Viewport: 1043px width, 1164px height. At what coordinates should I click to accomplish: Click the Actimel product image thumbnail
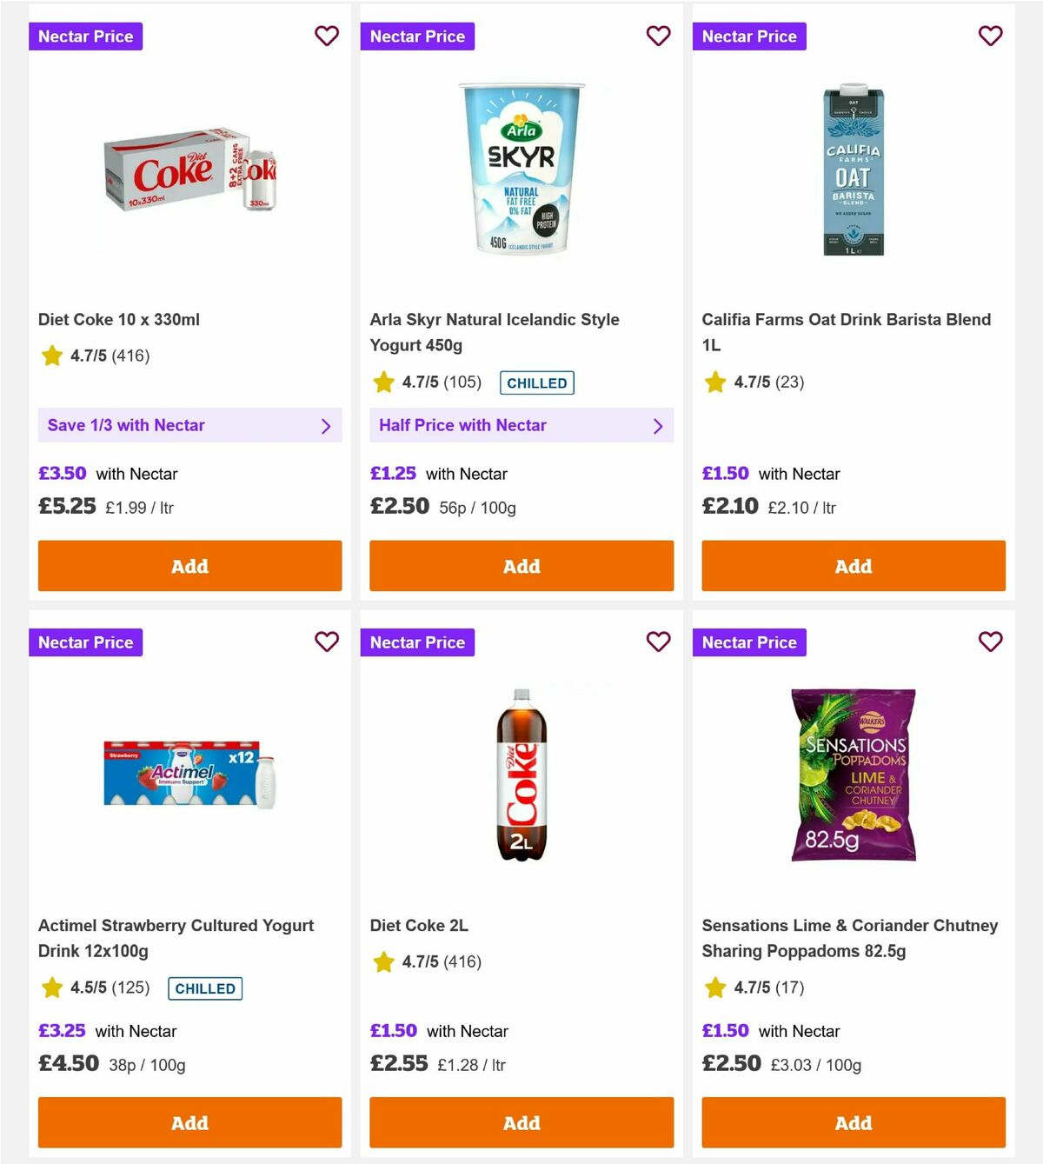coord(189,775)
